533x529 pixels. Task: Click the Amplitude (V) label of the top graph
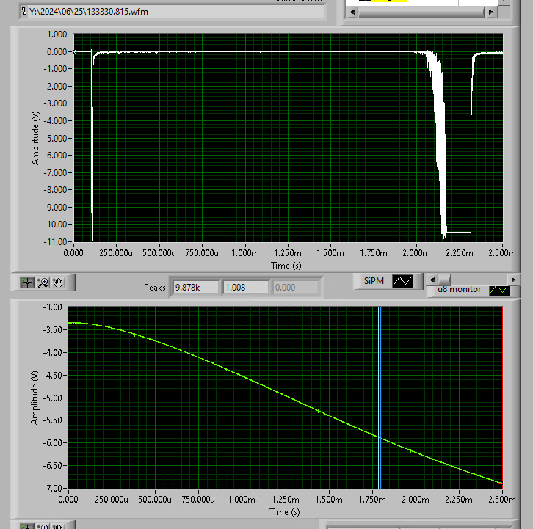click(x=35, y=138)
